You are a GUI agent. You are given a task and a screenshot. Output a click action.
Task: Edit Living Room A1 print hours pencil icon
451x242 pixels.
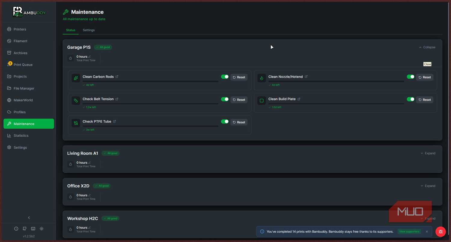coord(89,163)
